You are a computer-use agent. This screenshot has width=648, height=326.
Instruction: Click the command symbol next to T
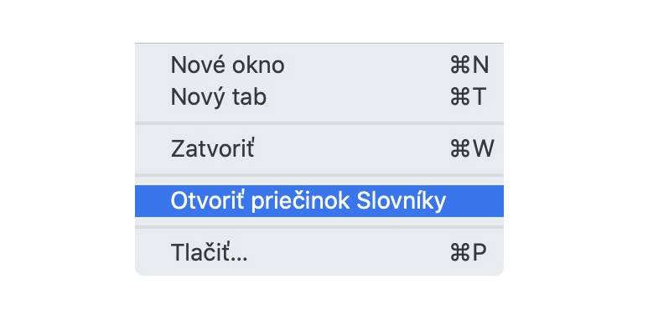tap(459, 97)
